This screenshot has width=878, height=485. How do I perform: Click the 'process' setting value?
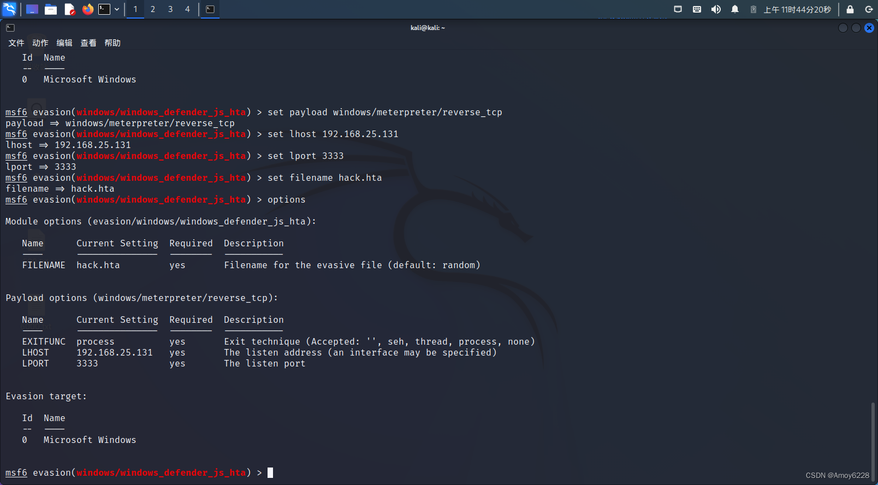(x=96, y=342)
